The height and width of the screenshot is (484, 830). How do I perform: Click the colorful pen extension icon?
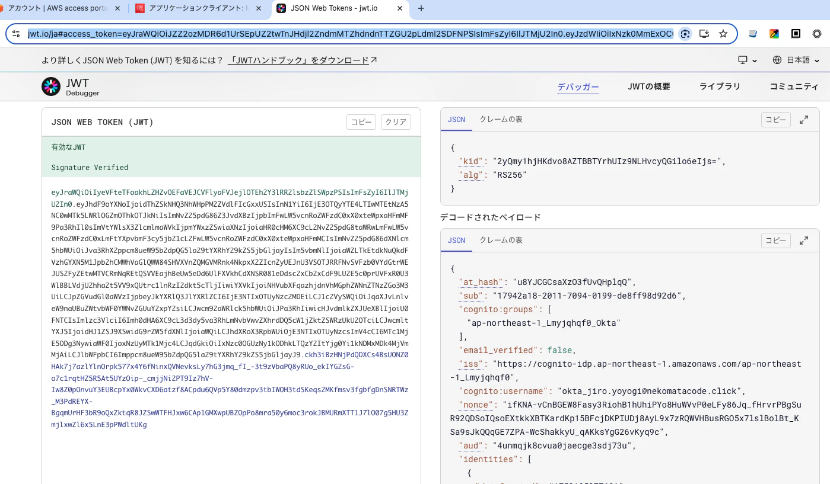(774, 34)
